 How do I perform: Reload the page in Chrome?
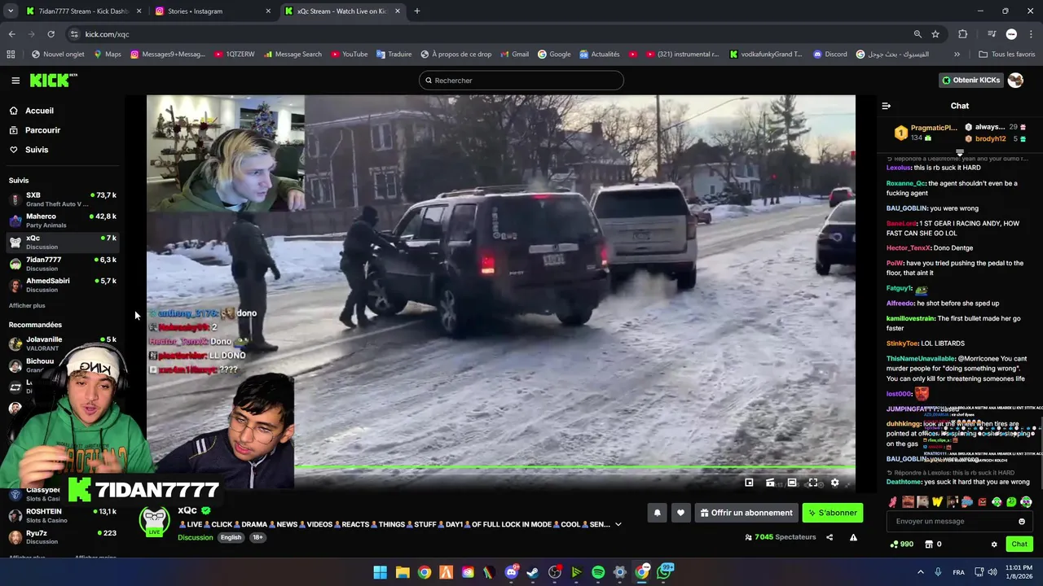click(51, 34)
